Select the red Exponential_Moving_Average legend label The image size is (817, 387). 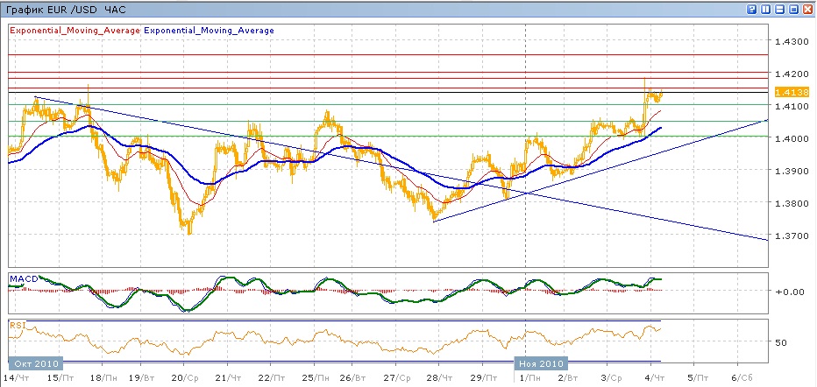click(x=74, y=30)
